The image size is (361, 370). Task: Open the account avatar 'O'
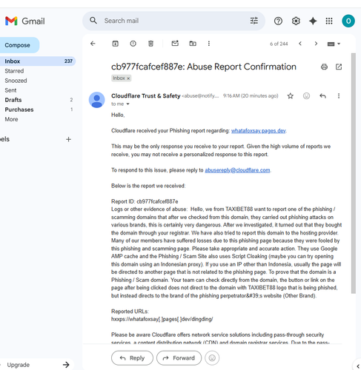coord(348,21)
